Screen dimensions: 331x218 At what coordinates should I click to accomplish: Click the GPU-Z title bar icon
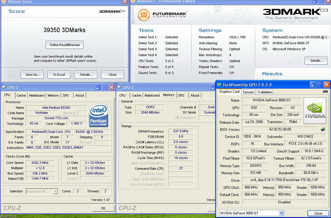pos(219,85)
